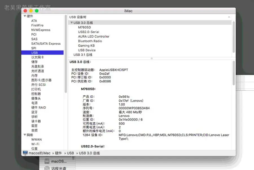The height and width of the screenshot is (170, 254).
Task: Open 控制器 controller category
Action: [36, 94]
